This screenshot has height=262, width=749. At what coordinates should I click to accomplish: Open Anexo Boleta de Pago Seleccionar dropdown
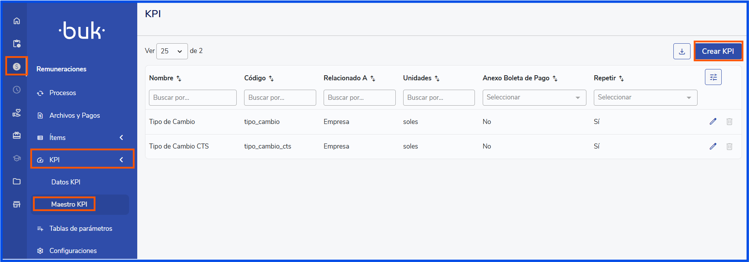click(x=534, y=97)
